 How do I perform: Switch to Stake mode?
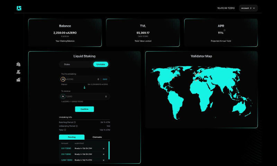pyautogui.click(x=67, y=64)
